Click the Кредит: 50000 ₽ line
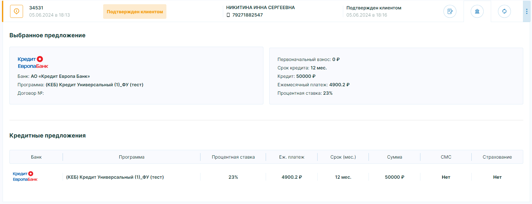532x204 pixels. [x=296, y=76]
